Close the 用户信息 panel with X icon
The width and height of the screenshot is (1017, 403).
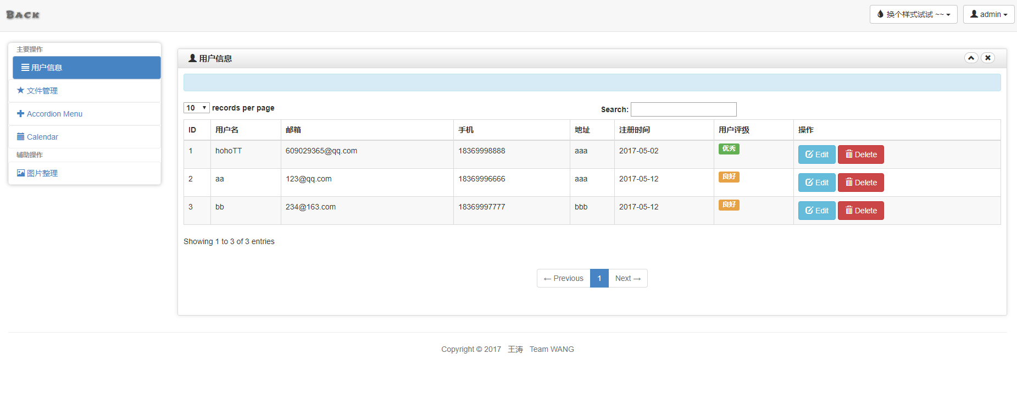(988, 58)
